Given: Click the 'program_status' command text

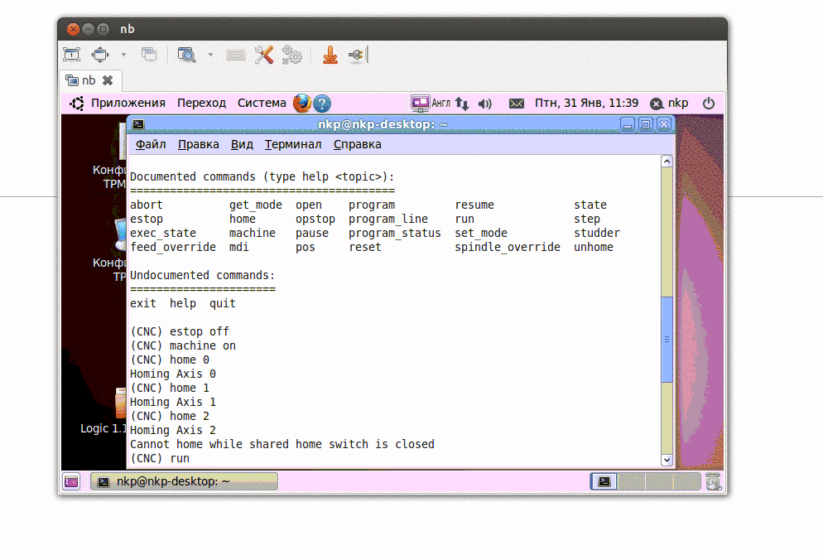Looking at the screenshot, I should pos(395,234).
